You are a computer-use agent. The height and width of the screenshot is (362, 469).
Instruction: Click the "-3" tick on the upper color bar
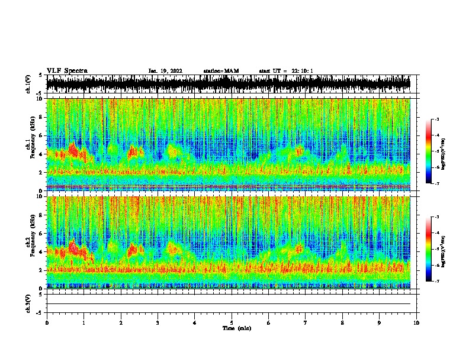(x=436, y=119)
